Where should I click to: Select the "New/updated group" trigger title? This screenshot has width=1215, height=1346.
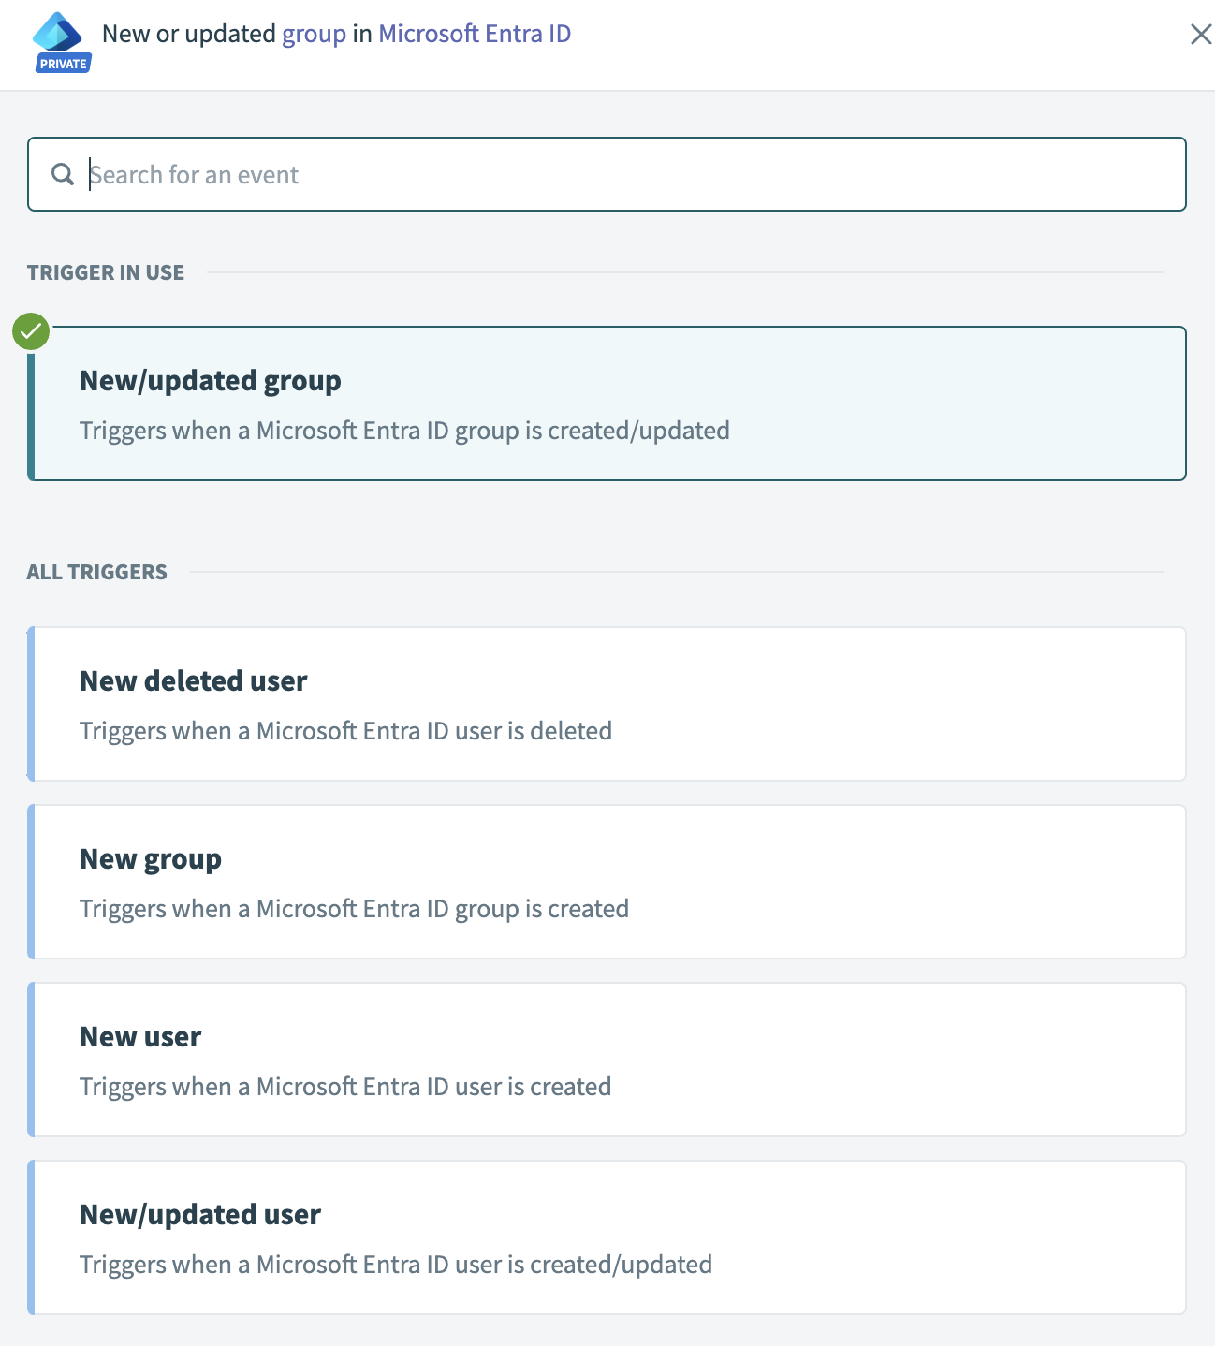211,381
